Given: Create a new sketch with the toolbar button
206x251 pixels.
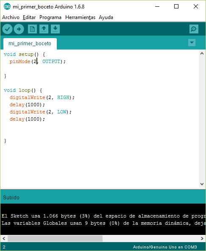Looking at the screenshot, I should pos(32,29).
